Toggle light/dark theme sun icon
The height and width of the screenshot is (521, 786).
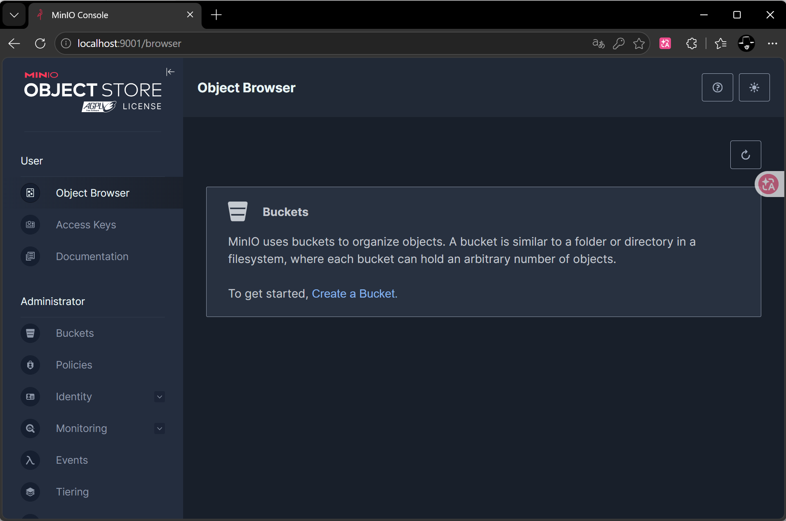[x=754, y=87]
